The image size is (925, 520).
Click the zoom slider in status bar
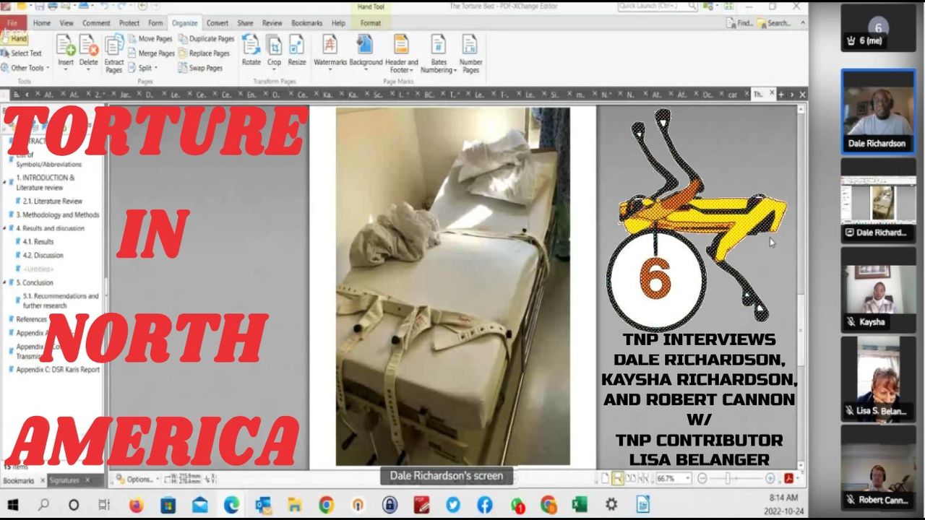(x=728, y=478)
